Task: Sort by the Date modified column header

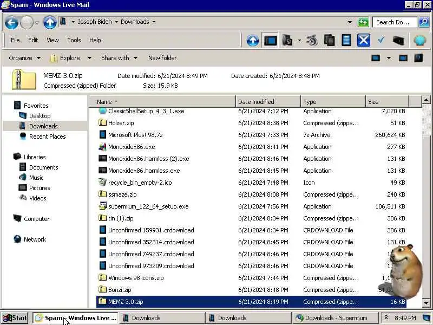Action: click(268, 102)
